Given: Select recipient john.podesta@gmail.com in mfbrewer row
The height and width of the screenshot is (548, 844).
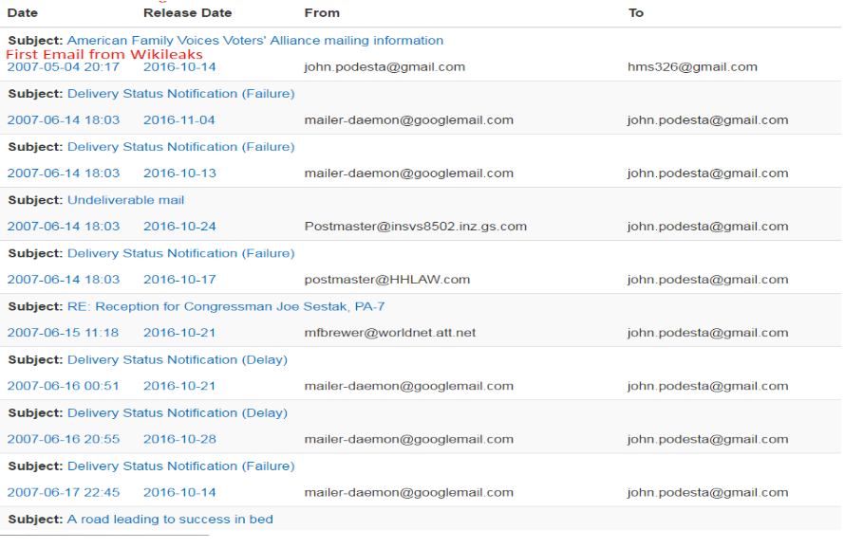Looking at the screenshot, I should click(x=708, y=333).
